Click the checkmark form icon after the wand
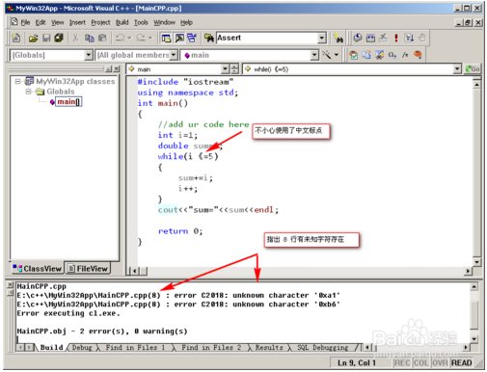This screenshot has width=487, height=372. click(x=354, y=55)
